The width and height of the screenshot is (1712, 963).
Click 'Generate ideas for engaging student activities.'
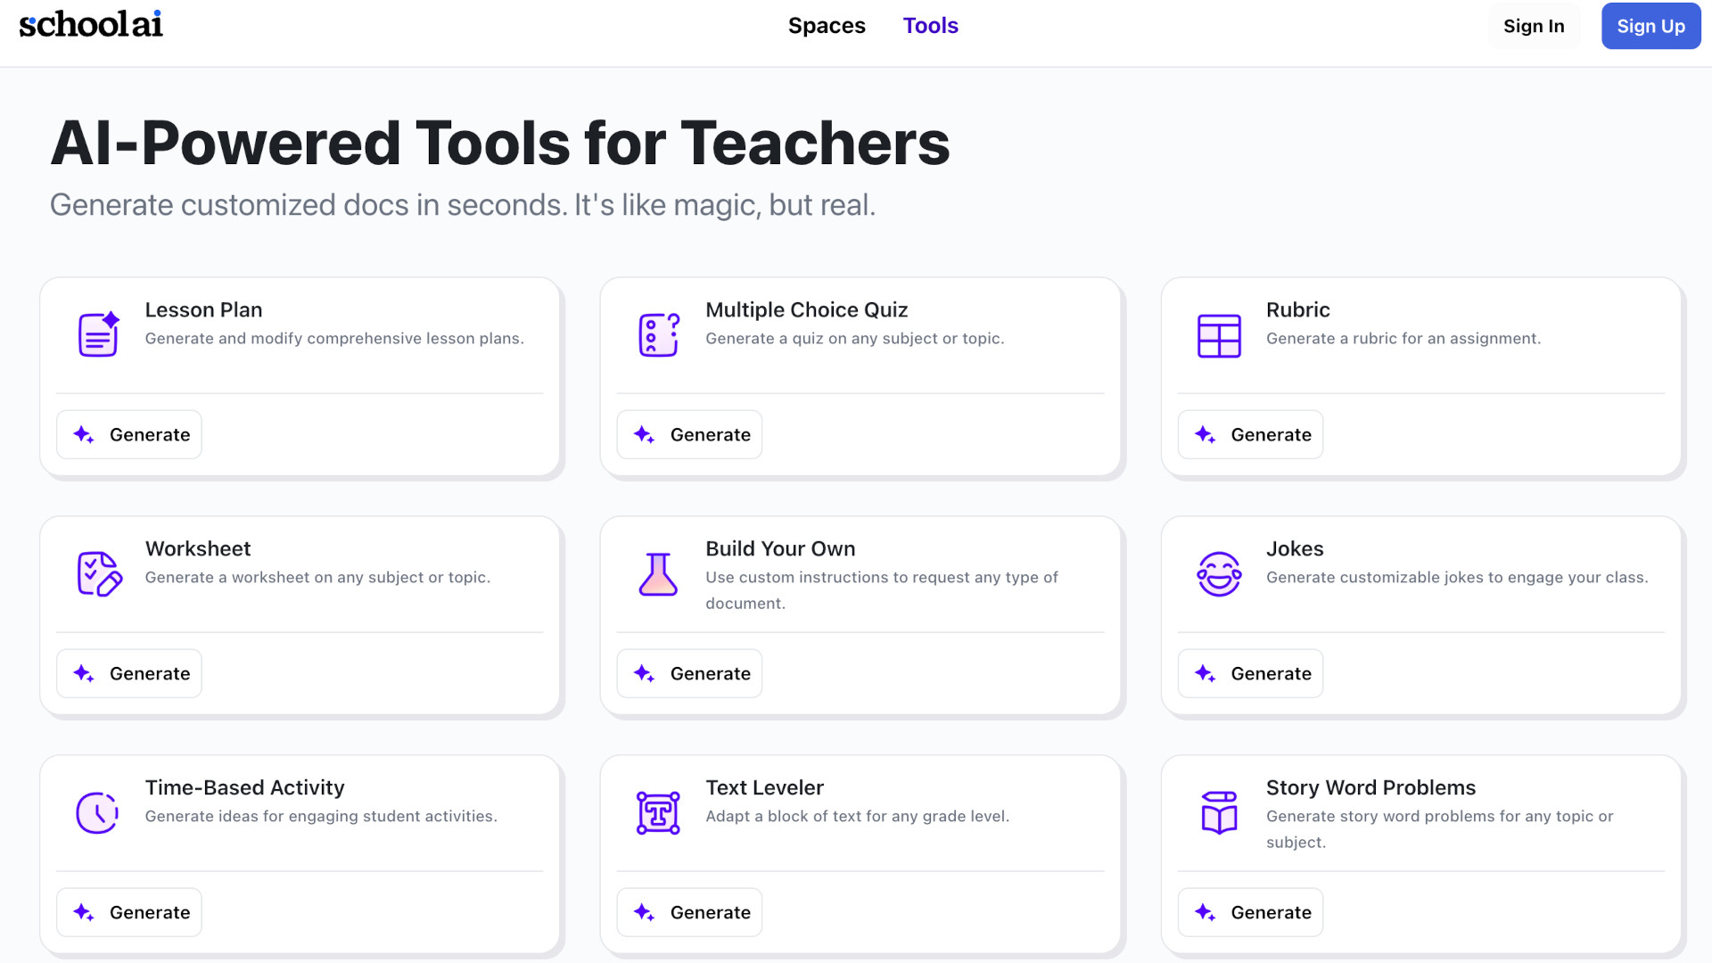(321, 816)
